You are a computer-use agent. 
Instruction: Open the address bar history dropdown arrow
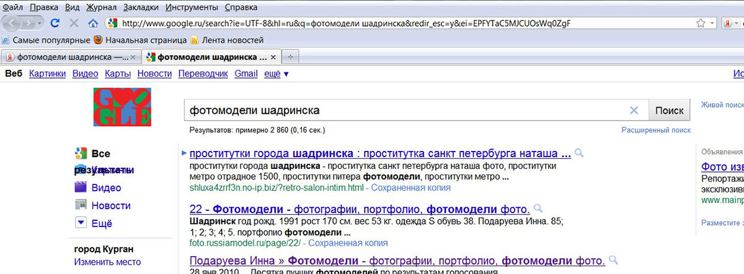tap(711, 24)
